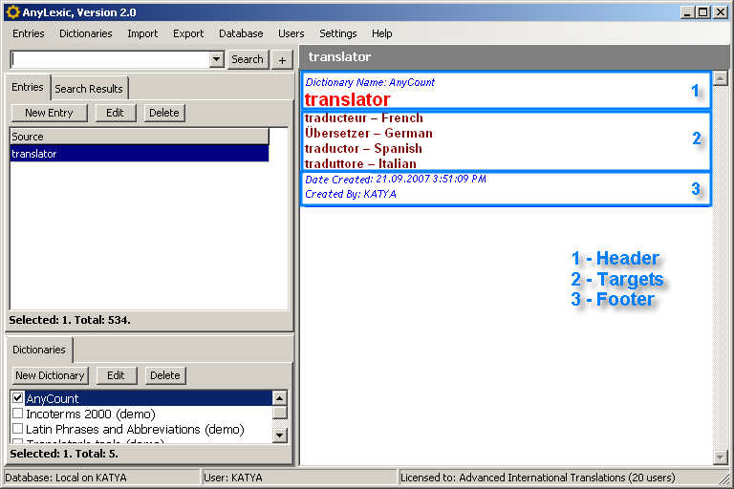
Task: Open the Dictionaries menu
Action: pyautogui.click(x=86, y=33)
